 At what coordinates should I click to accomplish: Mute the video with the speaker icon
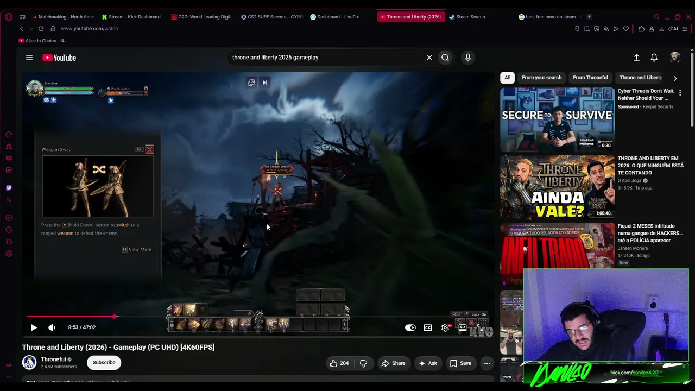(52, 327)
